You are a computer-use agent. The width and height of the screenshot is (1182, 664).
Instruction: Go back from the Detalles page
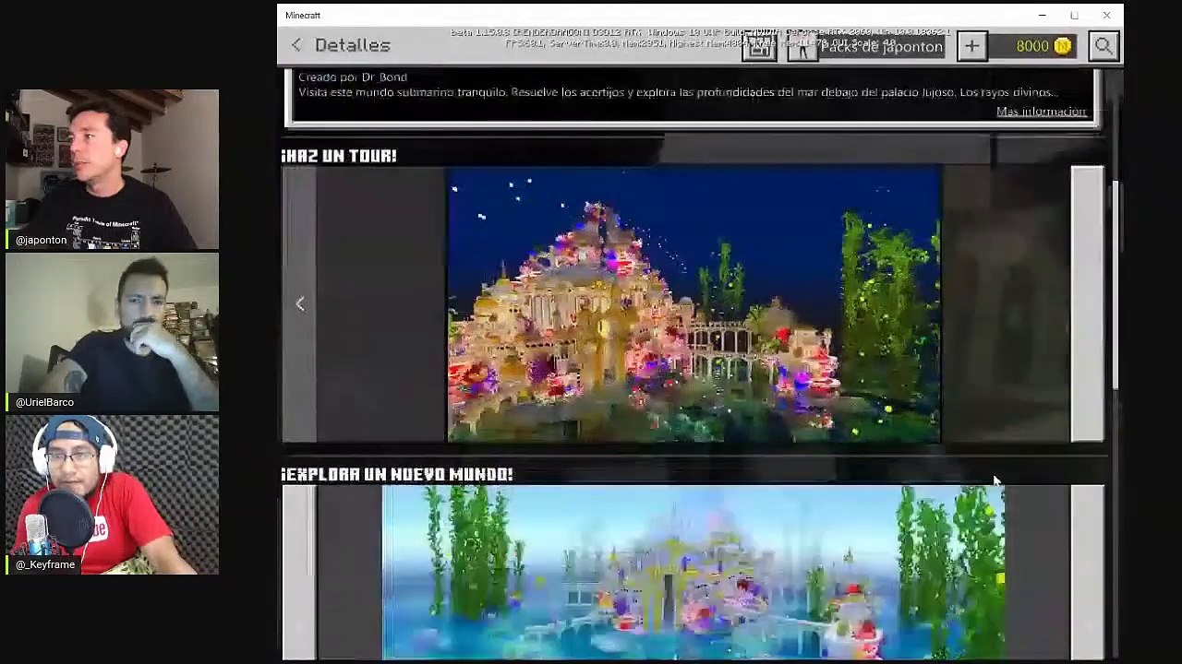click(x=296, y=45)
